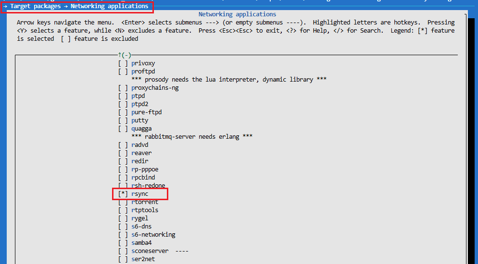
Task: Select the putty entry label
Action: point(140,120)
